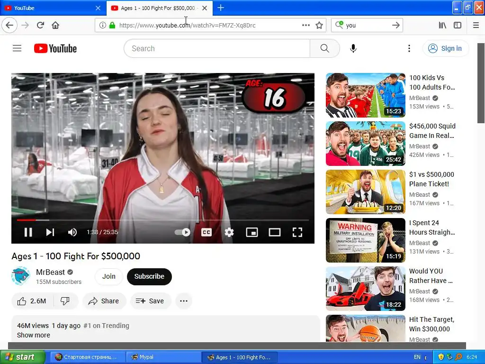Focus the YouTube Search box
485x364 pixels.
tap(217, 48)
